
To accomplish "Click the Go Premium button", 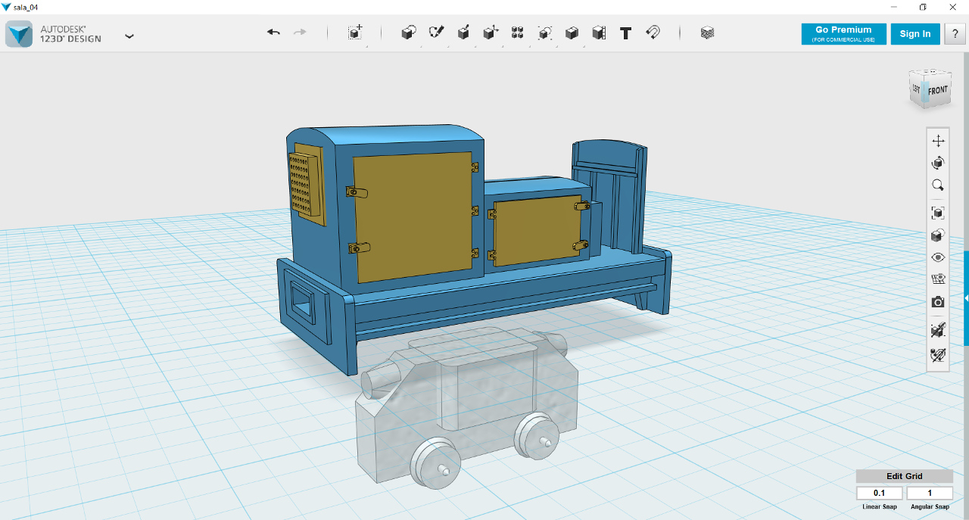I will pyautogui.click(x=843, y=34).
